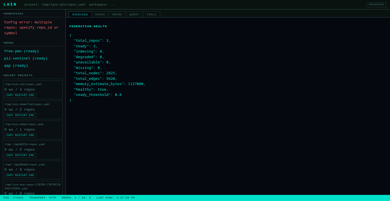
Task: Click the Federation Health heading
Action: [88, 26]
